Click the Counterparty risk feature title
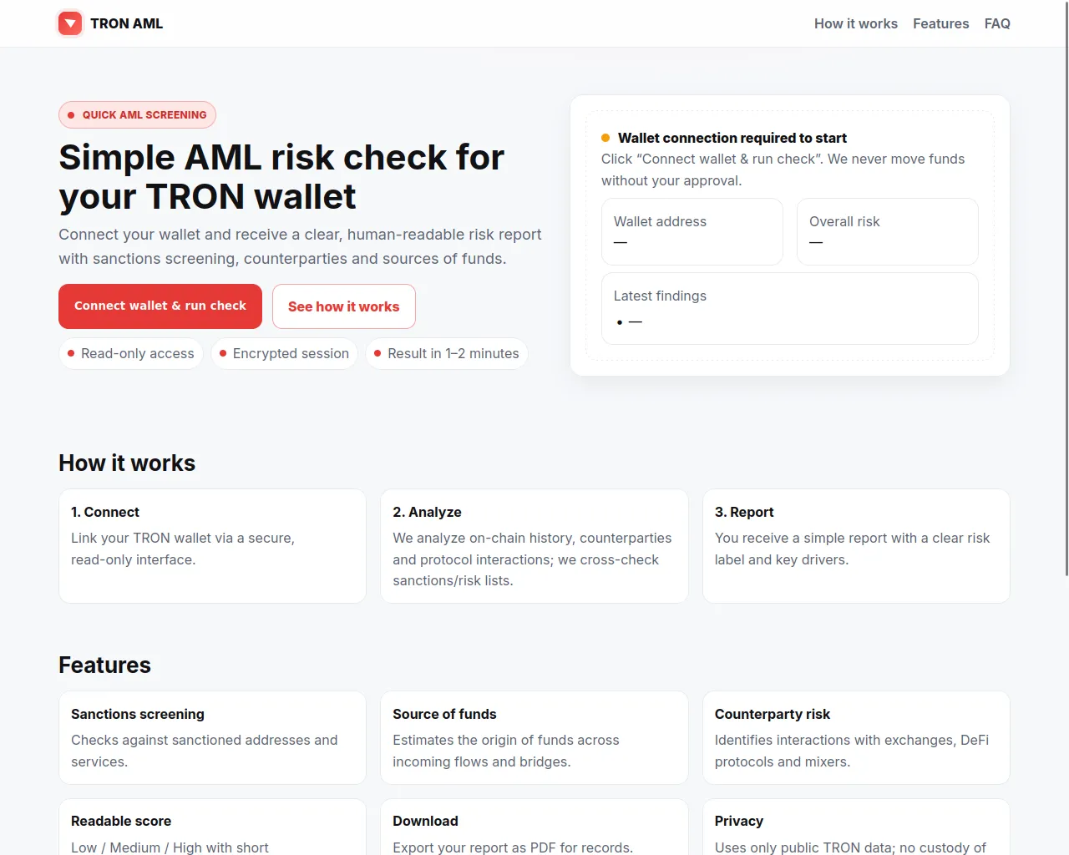This screenshot has height=855, width=1069. pos(773,714)
